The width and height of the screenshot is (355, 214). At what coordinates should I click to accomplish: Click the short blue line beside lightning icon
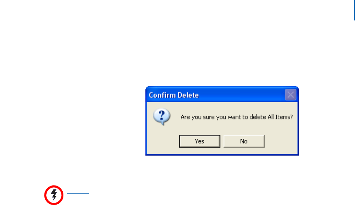(78, 193)
